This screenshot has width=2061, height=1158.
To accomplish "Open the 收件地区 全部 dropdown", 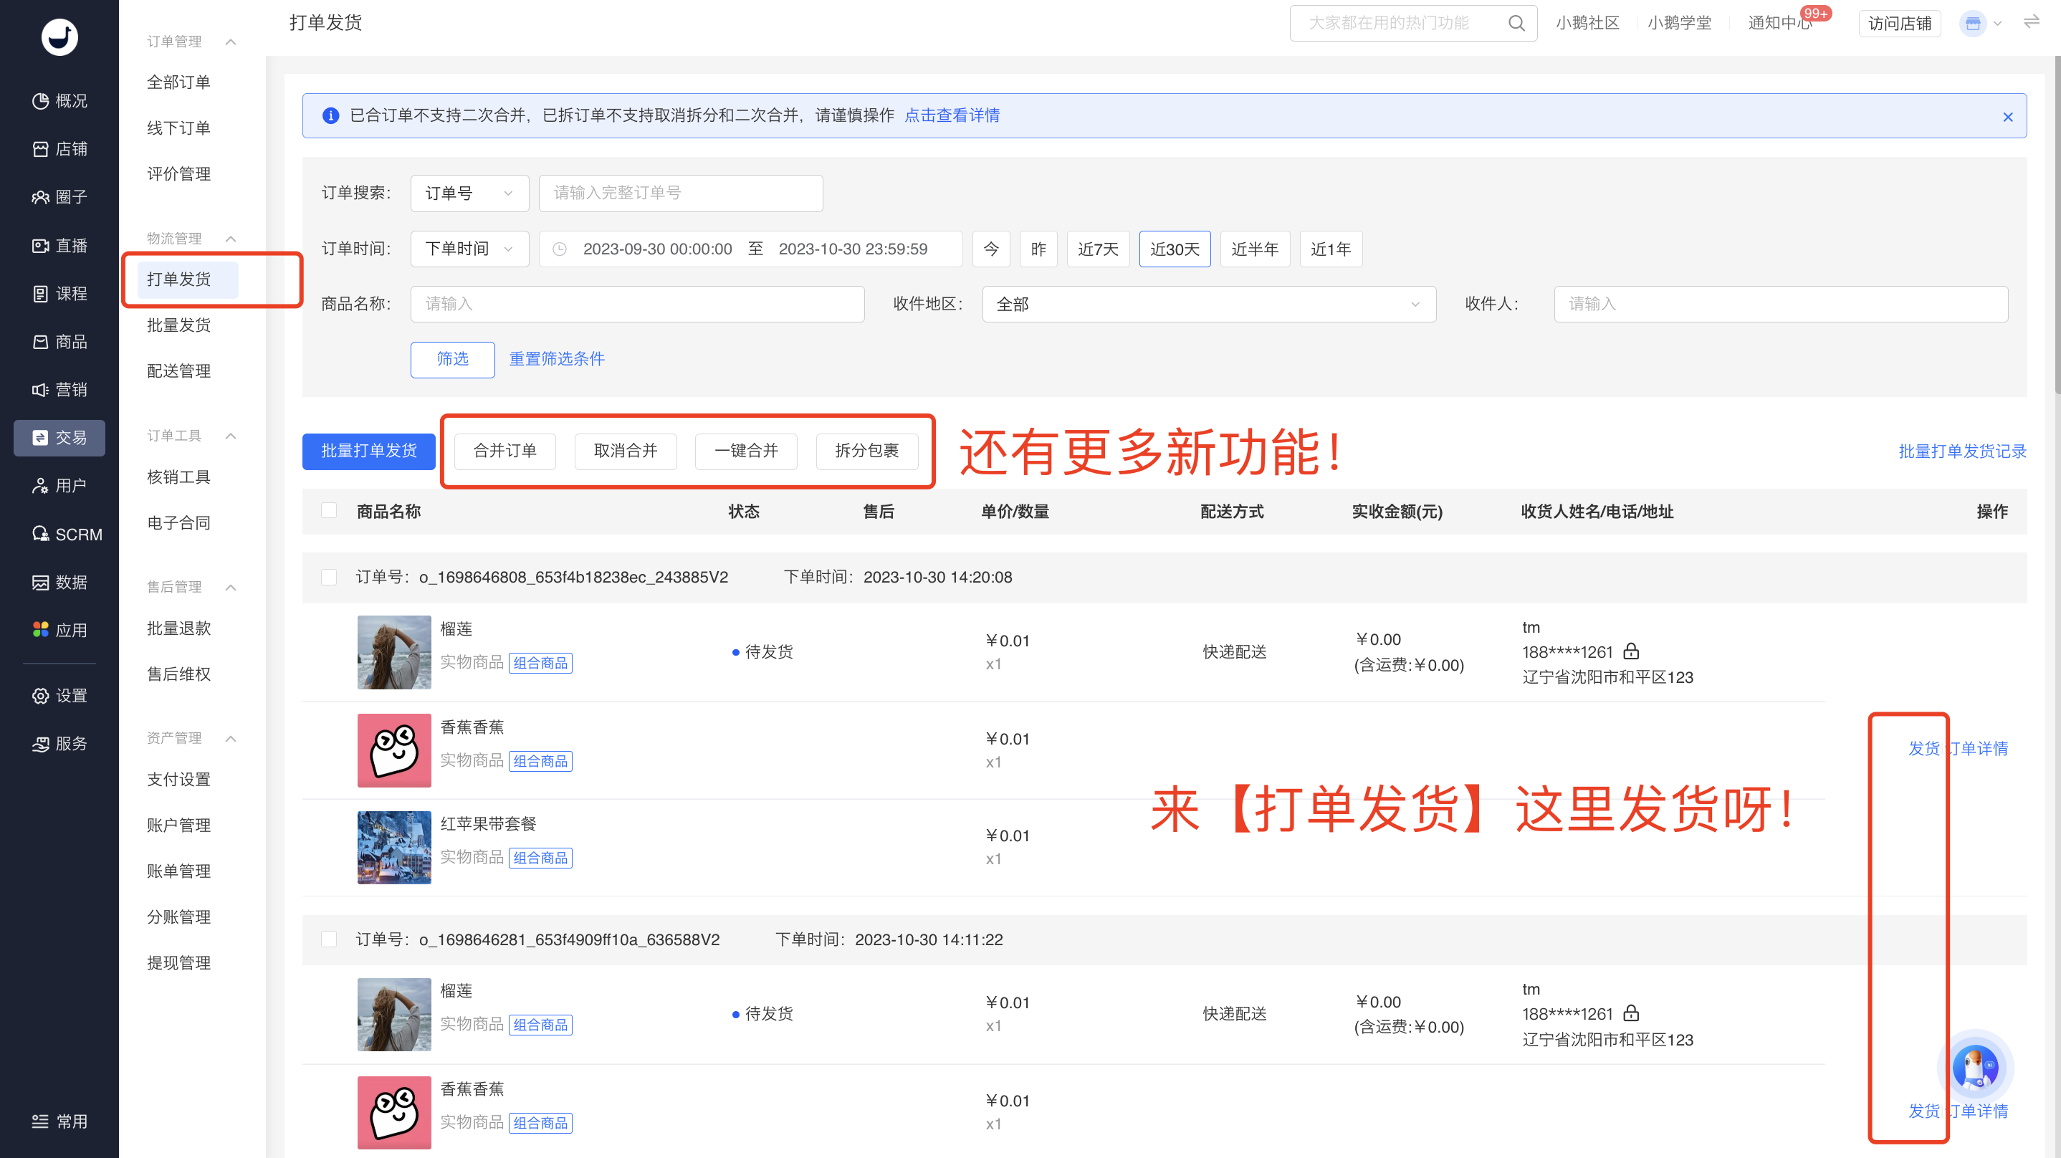I will (x=1209, y=304).
